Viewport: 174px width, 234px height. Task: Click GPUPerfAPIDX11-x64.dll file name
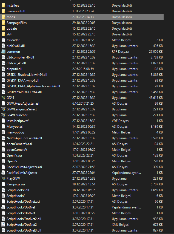point(24,92)
